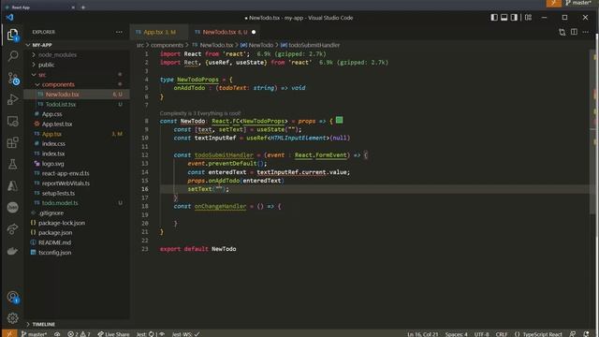This screenshot has height=337, width=599.
Task: Click Jest WS status item
Action: coord(185,334)
